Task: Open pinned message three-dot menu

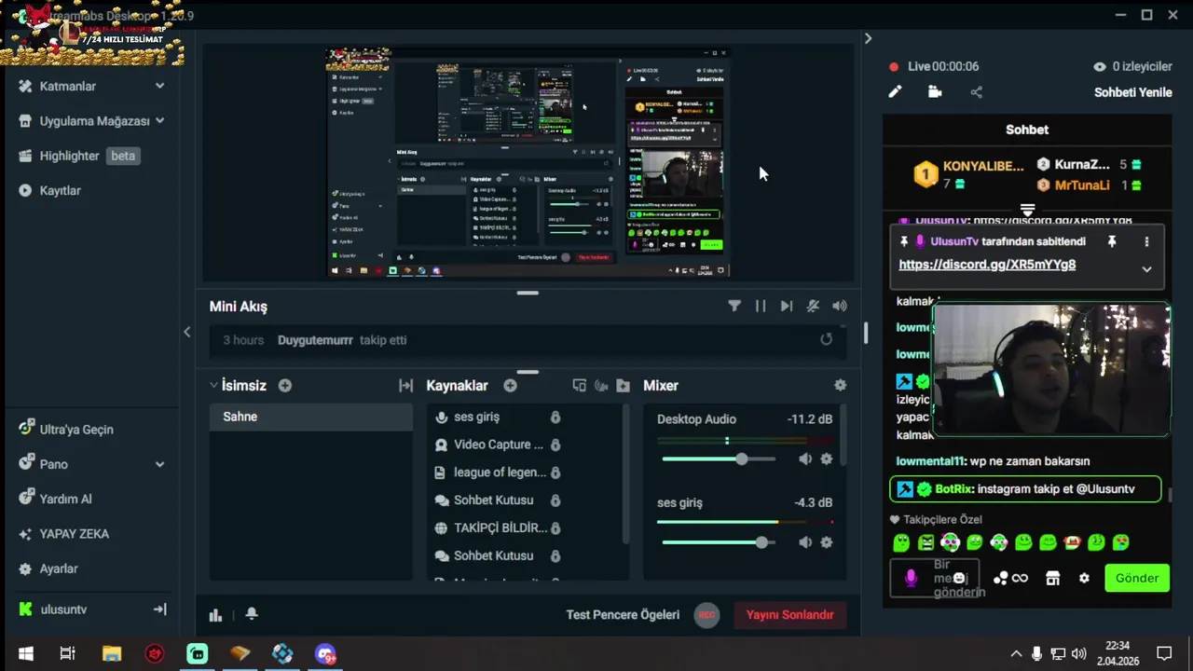Action: pyautogui.click(x=1146, y=241)
